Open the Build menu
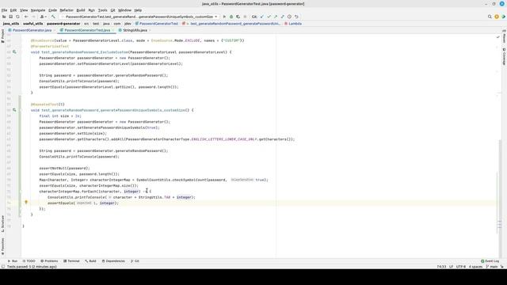 [x=81, y=10]
